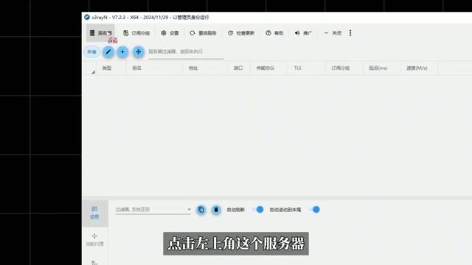Switch to the 信息 (Info) side tab

point(94,213)
